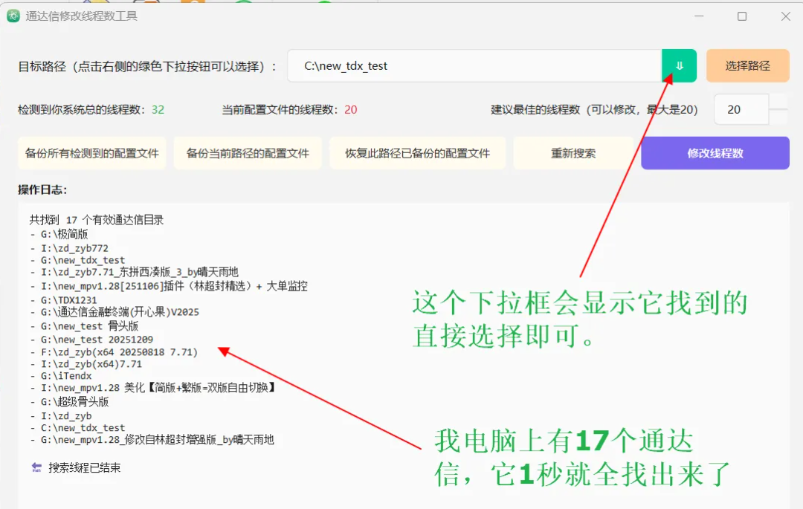Decrease the thread count with the lower stepper arrow
Viewport: 803px width, 509px height.
coord(778,116)
